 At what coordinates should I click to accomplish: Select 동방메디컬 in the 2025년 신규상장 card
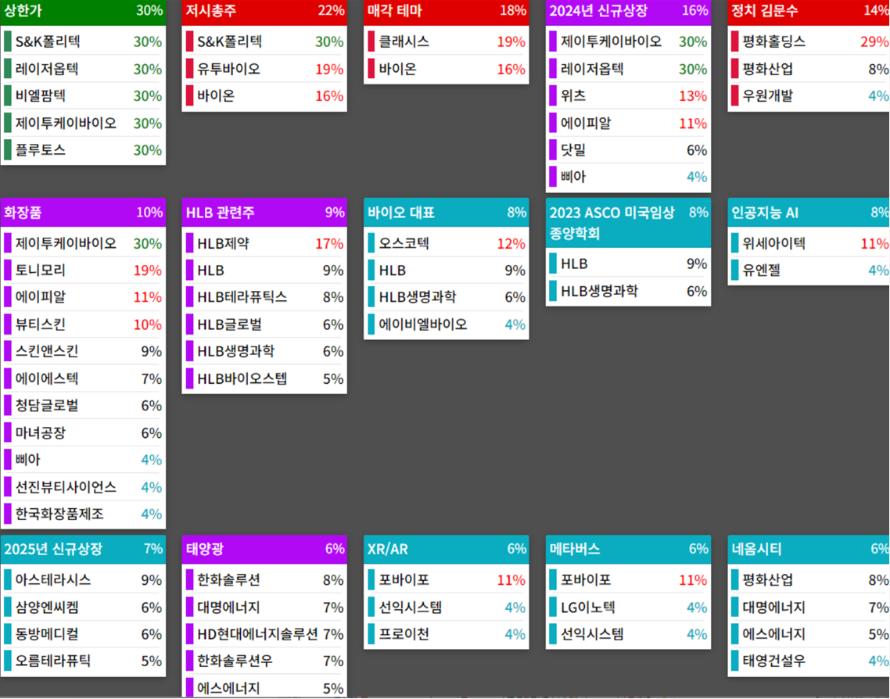tap(83, 634)
